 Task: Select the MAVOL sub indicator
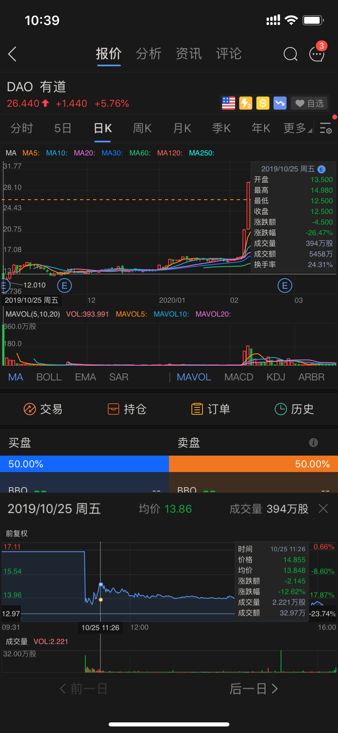(x=194, y=377)
